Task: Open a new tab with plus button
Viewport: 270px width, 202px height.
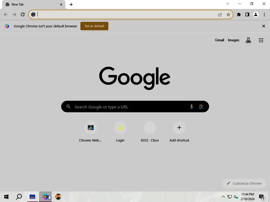Action: tap(71, 4)
